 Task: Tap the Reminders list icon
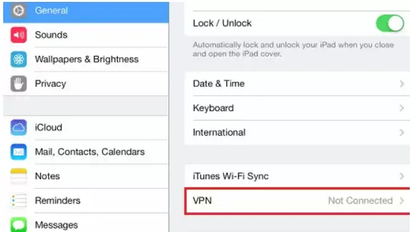(x=18, y=201)
